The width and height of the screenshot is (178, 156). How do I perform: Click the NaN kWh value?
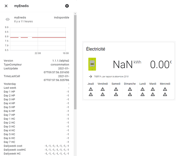[x=127, y=64]
